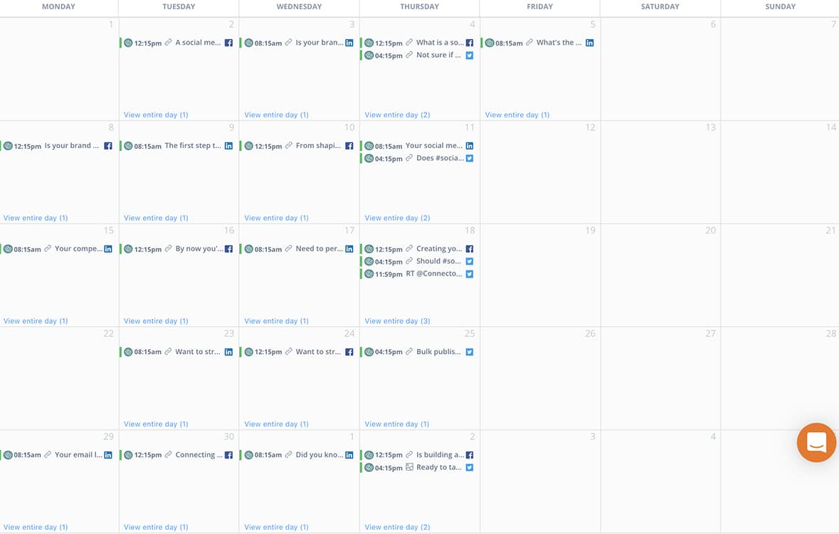Open "View entire day (1)" on Monday 15
Screen dimensions: 839x534
[x=36, y=321]
